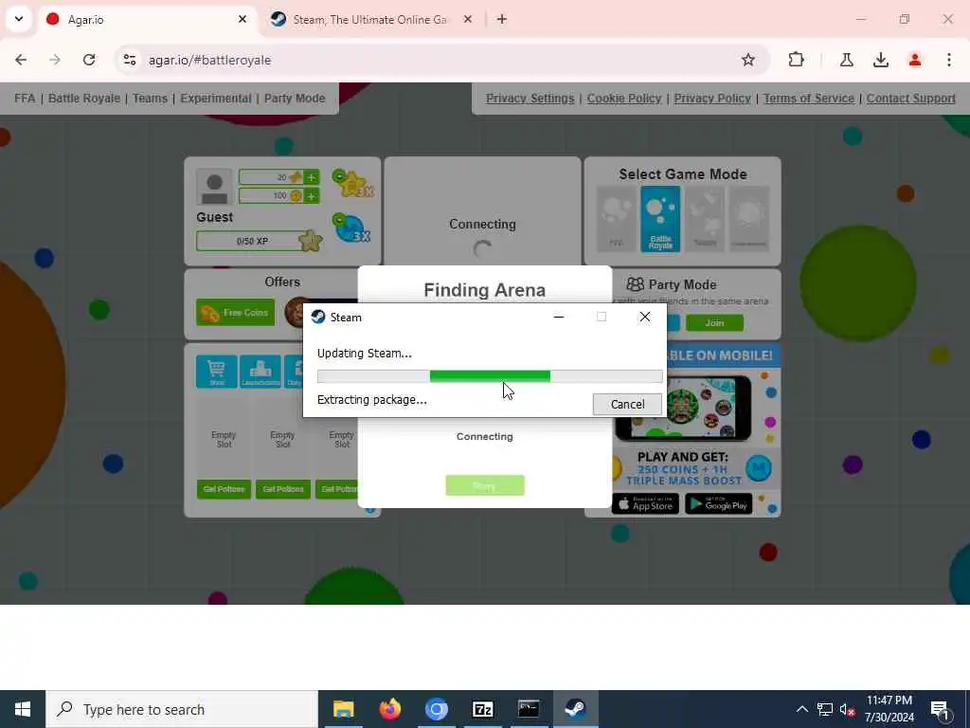View site information icon
Screen dimensions: 970x728
point(130,60)
